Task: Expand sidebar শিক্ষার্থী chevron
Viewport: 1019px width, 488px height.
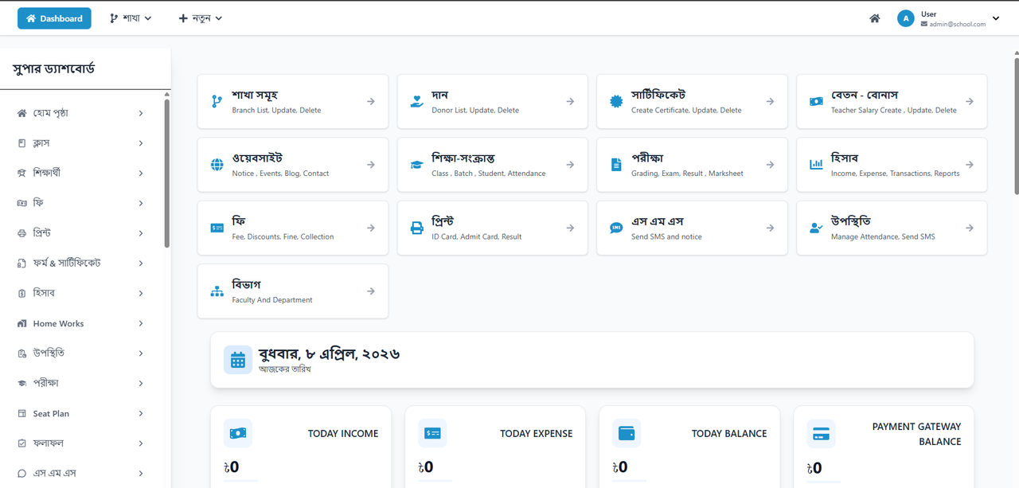Action: (141, 173)
